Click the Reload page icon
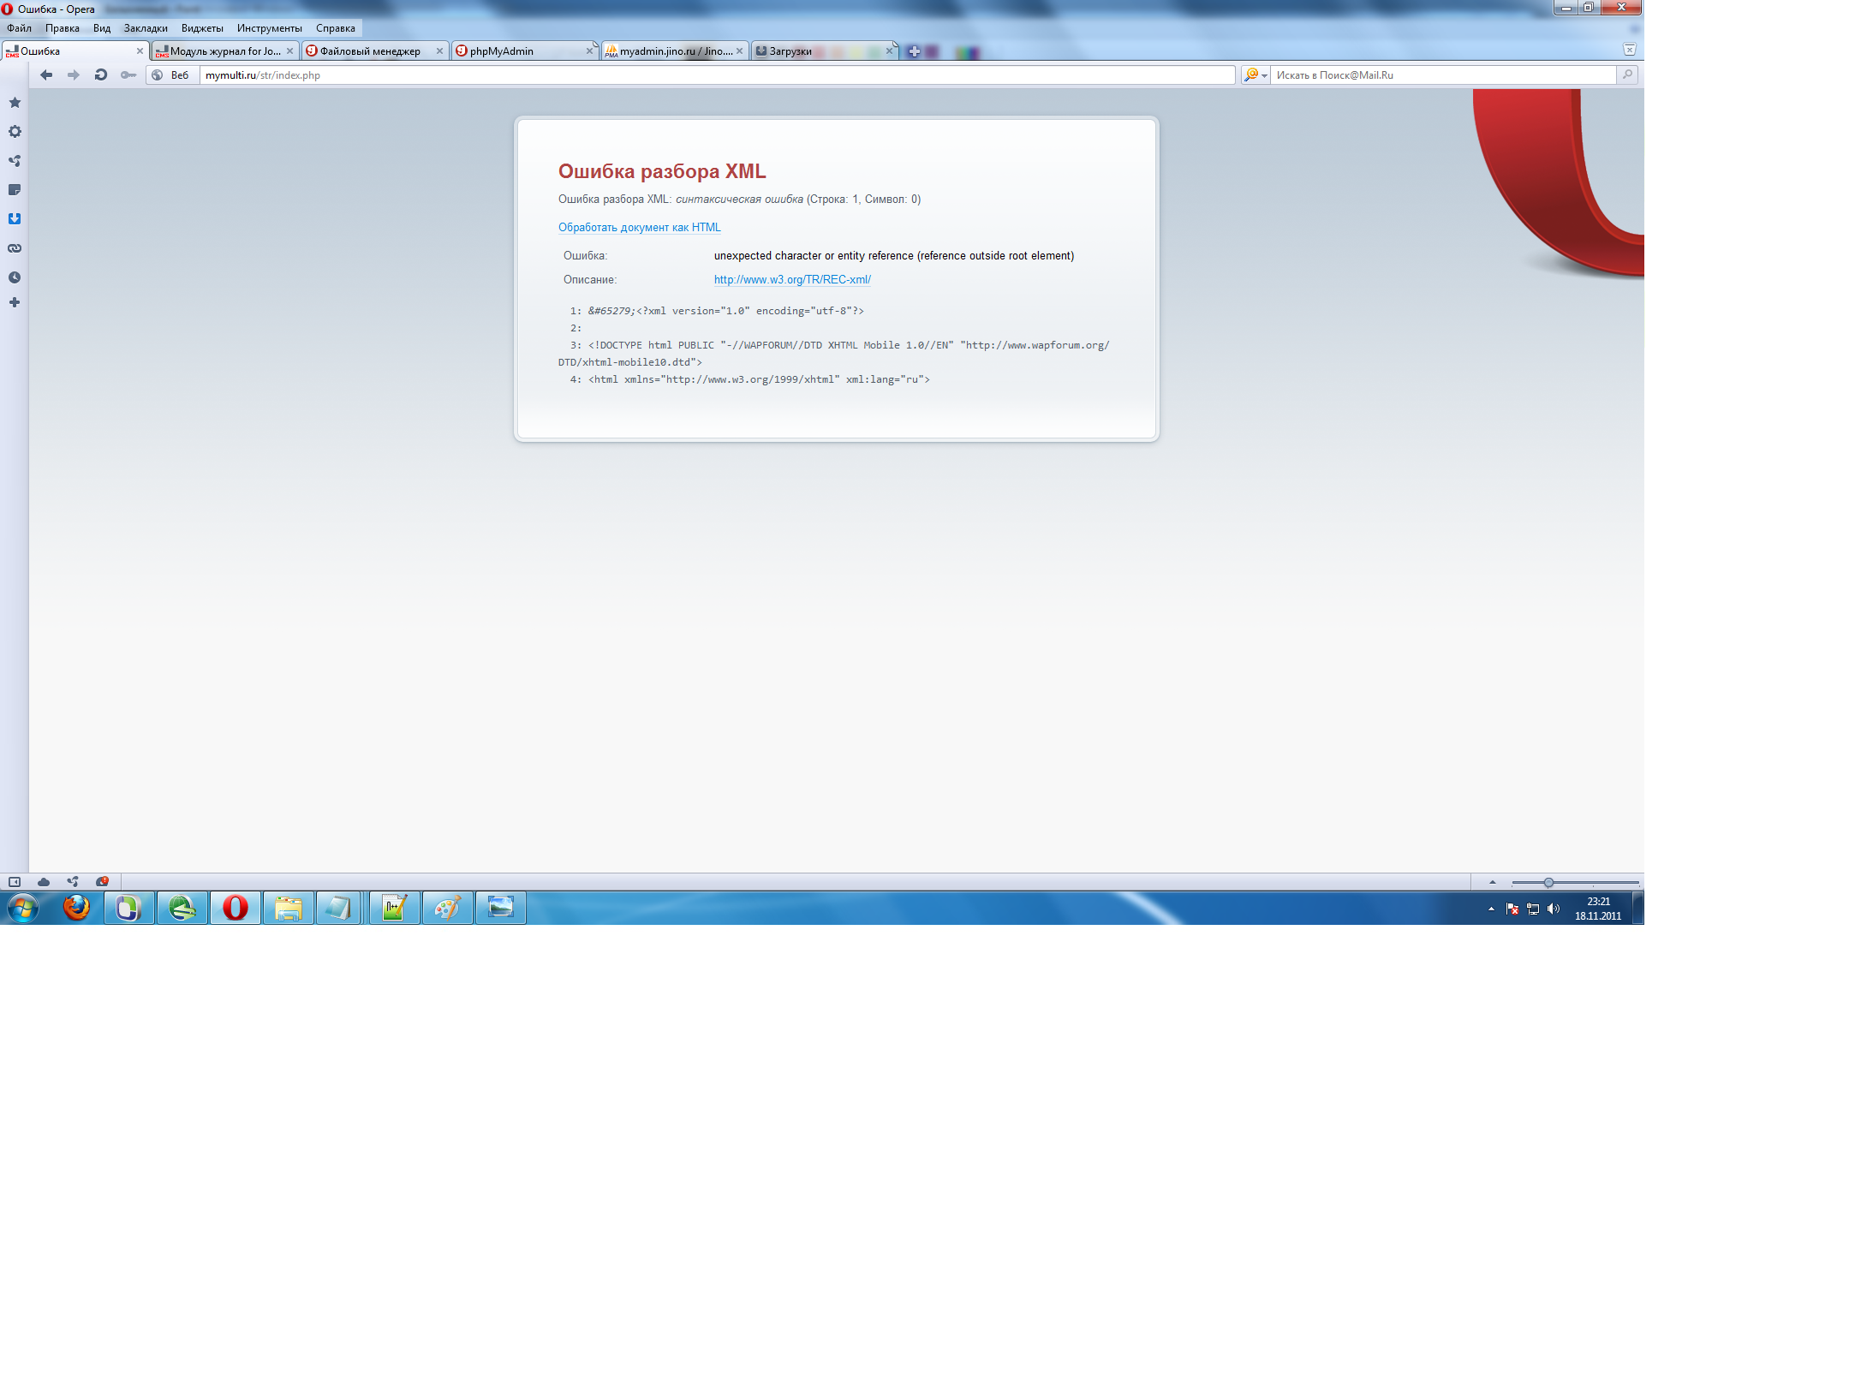This screenshot has width=1855, height=1377. point(100,75)
